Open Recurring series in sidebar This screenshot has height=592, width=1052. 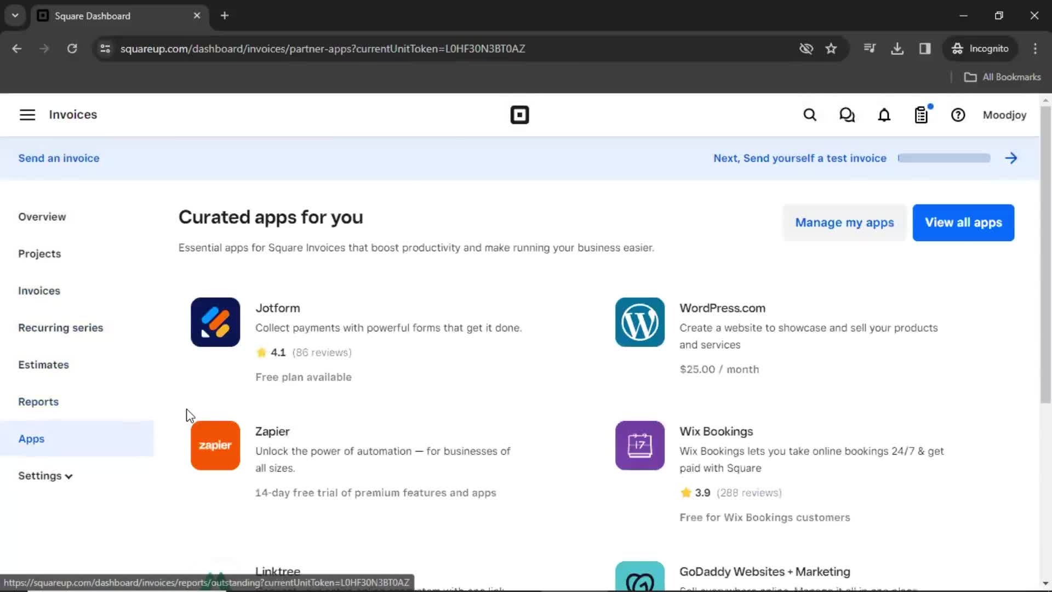61,328
